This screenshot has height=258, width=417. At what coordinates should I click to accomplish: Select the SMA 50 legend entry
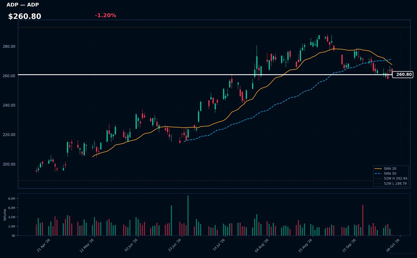click(x=390, y=173)
